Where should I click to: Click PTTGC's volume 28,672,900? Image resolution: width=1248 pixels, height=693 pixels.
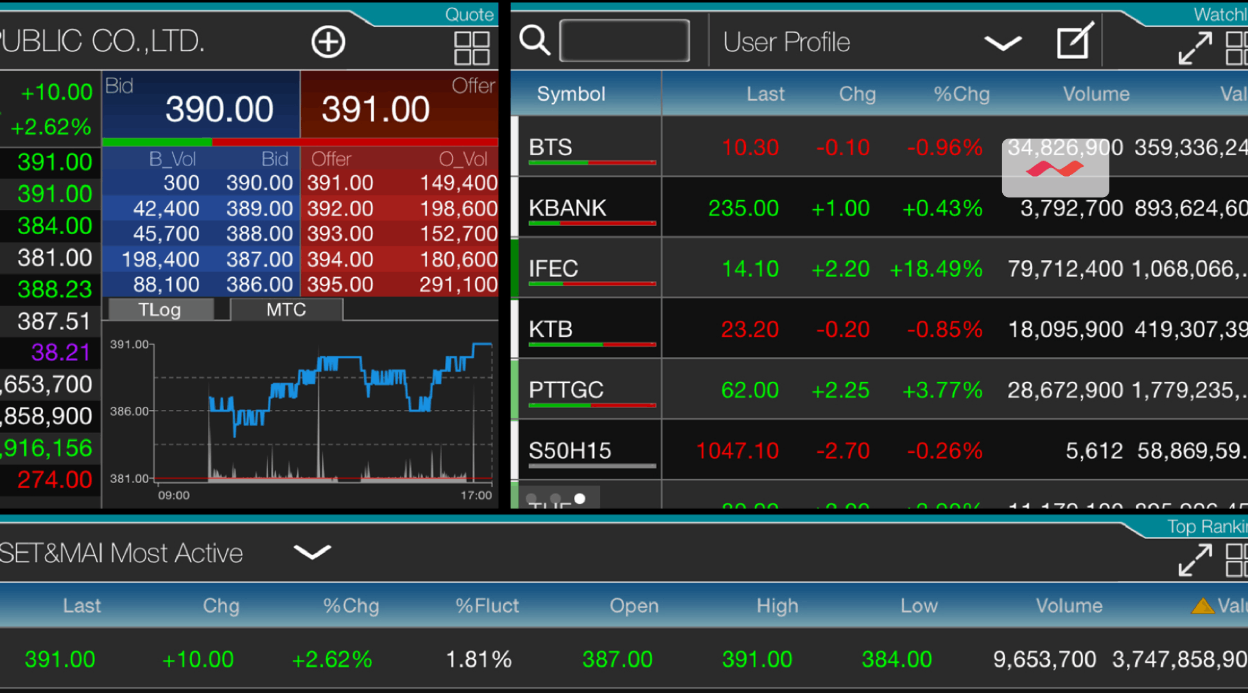coord(1065,389)
